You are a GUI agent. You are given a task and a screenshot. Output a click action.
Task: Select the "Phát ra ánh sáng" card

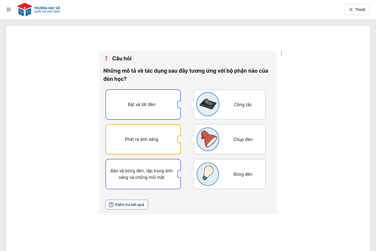(x=142, y=139)
